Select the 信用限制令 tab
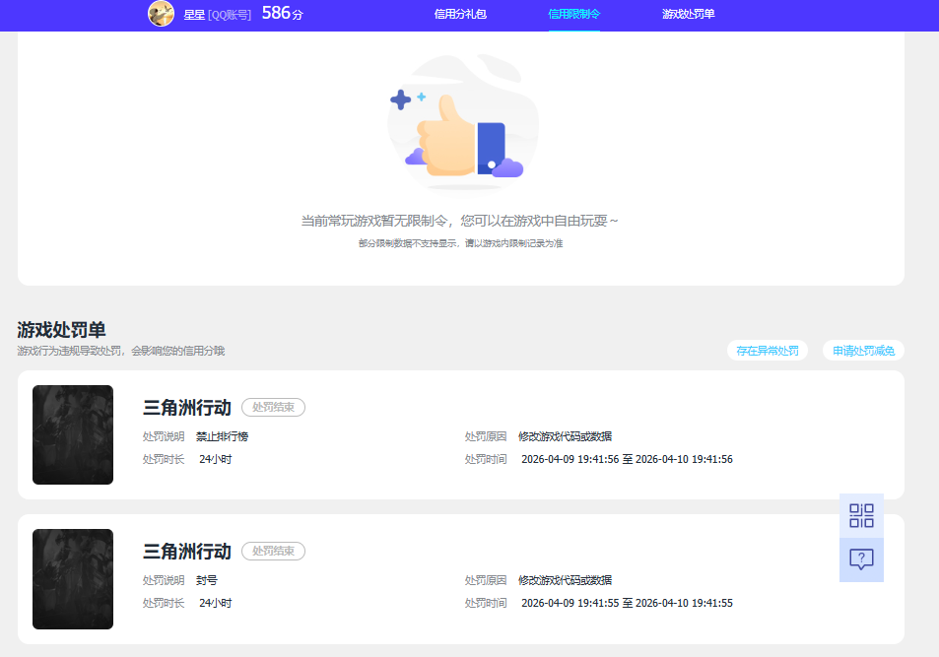The image size is (939, 657). tap(573, 14)
